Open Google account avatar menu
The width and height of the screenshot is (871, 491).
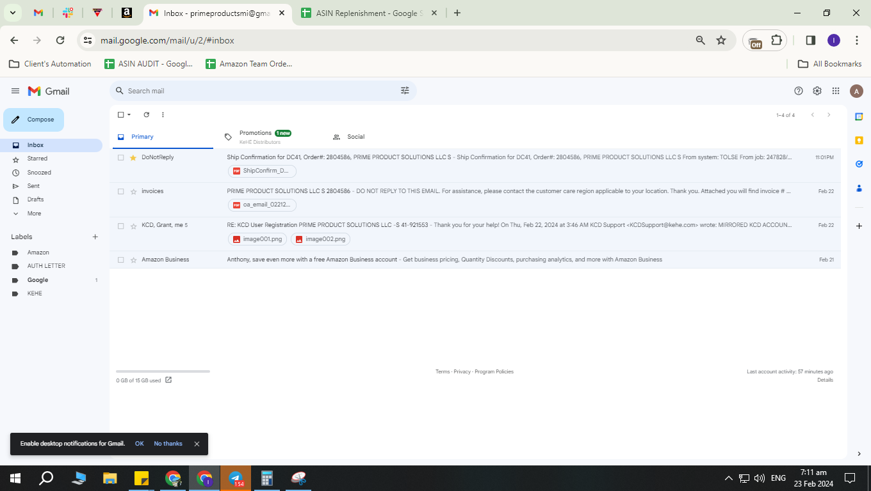click(856, 91)
